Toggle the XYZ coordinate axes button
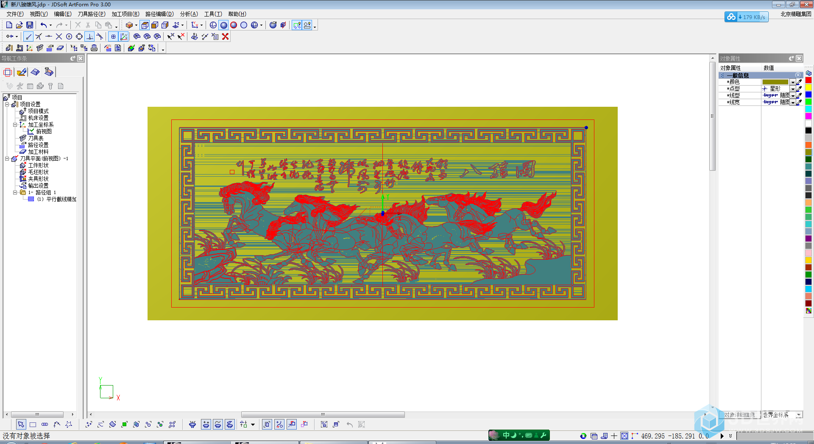Image resolution: width=814 pixels, height=444 pixels. (123, 36)
